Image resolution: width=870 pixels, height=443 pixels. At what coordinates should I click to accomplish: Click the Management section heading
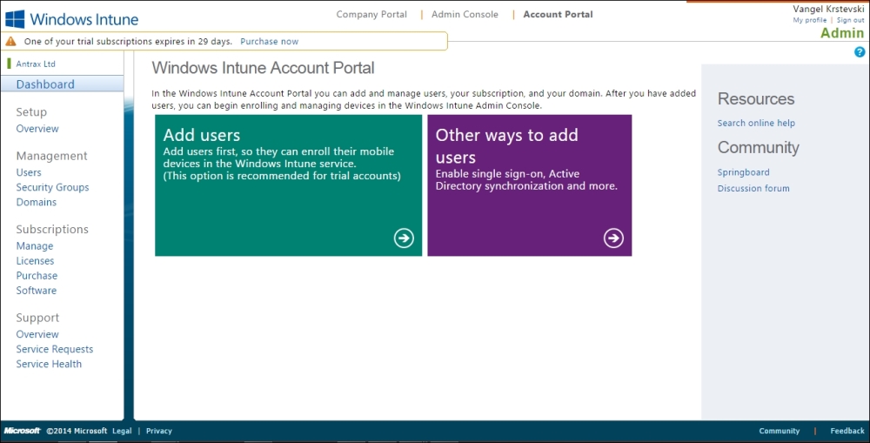tap(51, 156)
